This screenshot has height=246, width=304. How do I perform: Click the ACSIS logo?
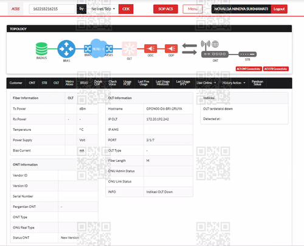tap(15, 9)
